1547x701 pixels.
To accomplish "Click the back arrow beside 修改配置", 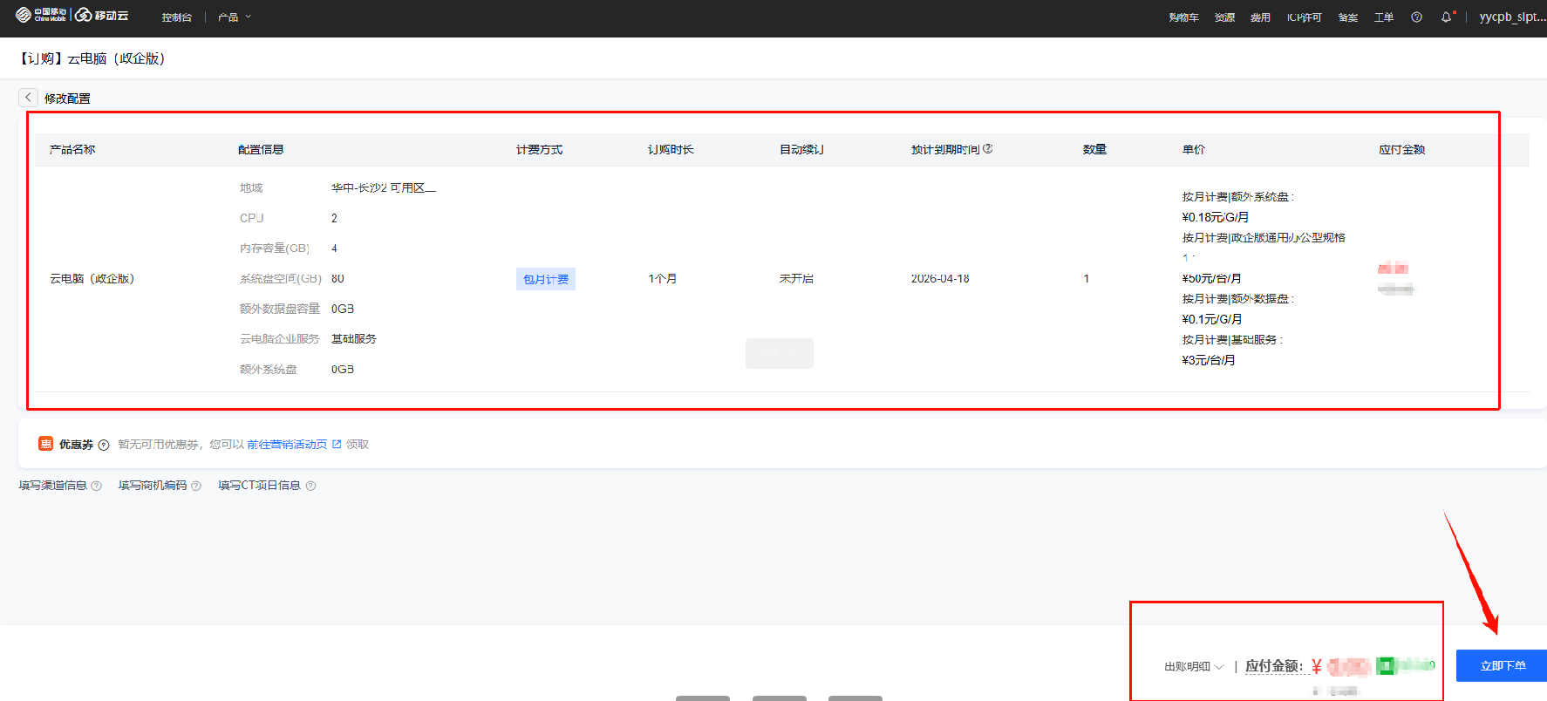I will pos(28,98).
